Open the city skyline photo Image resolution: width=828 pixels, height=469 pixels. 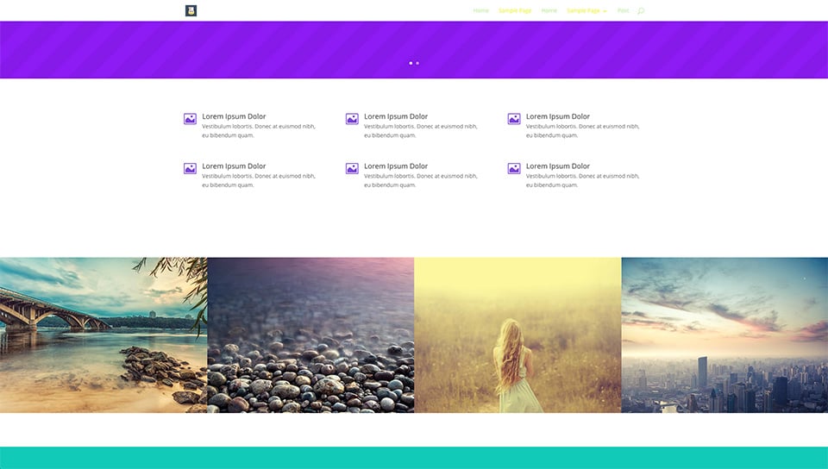(724, 335)
